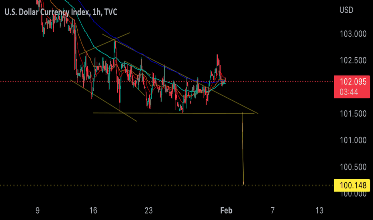Click the U.S. Dollar Currency Index chart title
373x220 pixels.
click(61, 12)
